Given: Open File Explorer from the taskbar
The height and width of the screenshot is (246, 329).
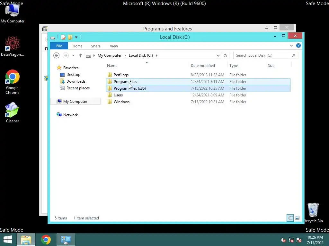Looking at the screenshot, I should tap(26, 240).
